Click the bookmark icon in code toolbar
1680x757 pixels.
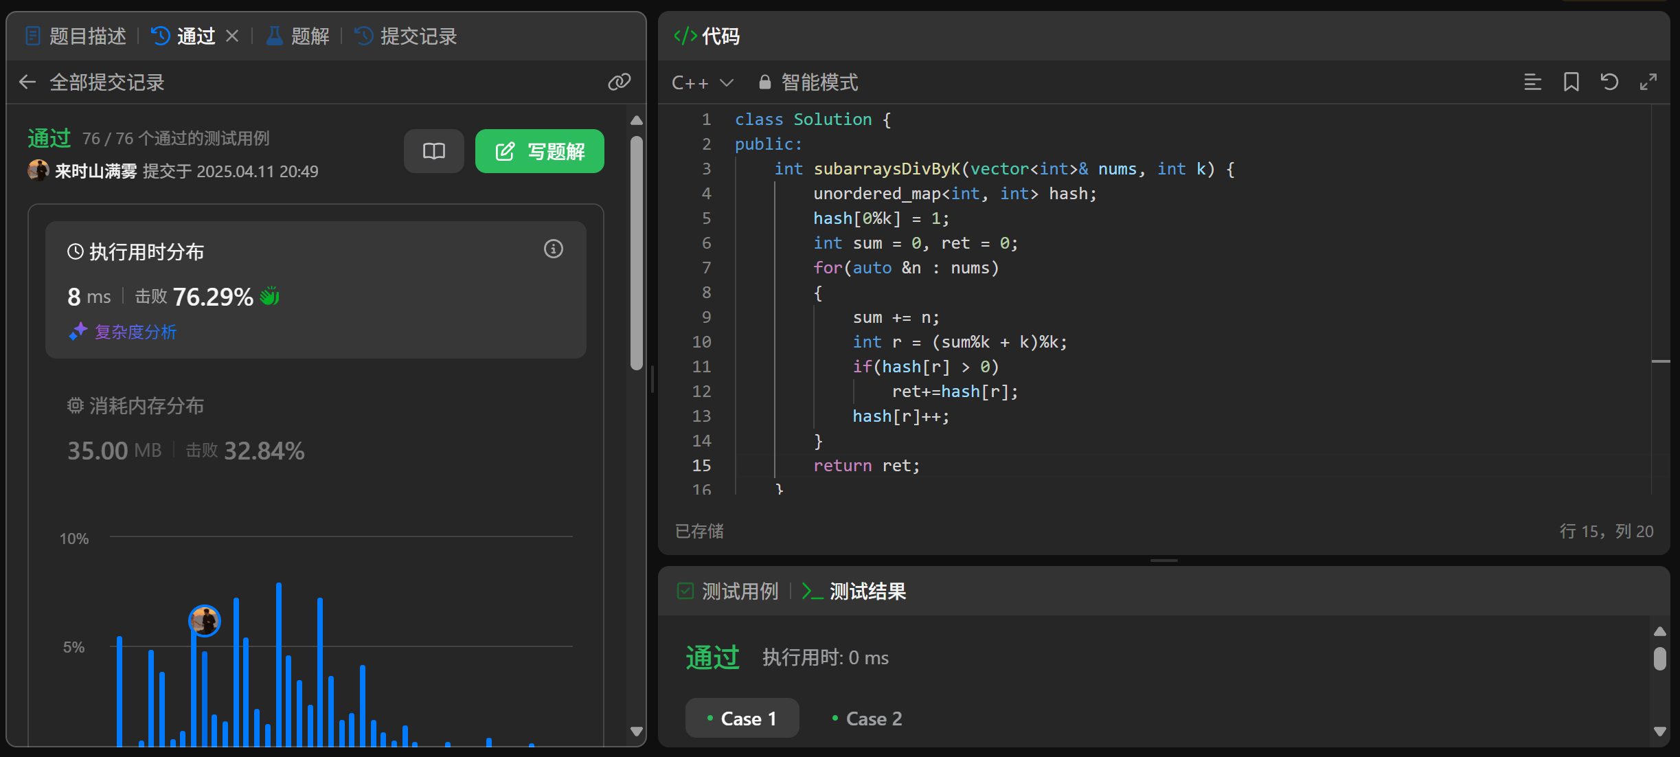1571,82
